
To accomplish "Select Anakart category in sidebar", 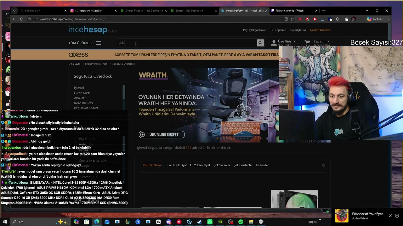I will (x=80, y=98).
